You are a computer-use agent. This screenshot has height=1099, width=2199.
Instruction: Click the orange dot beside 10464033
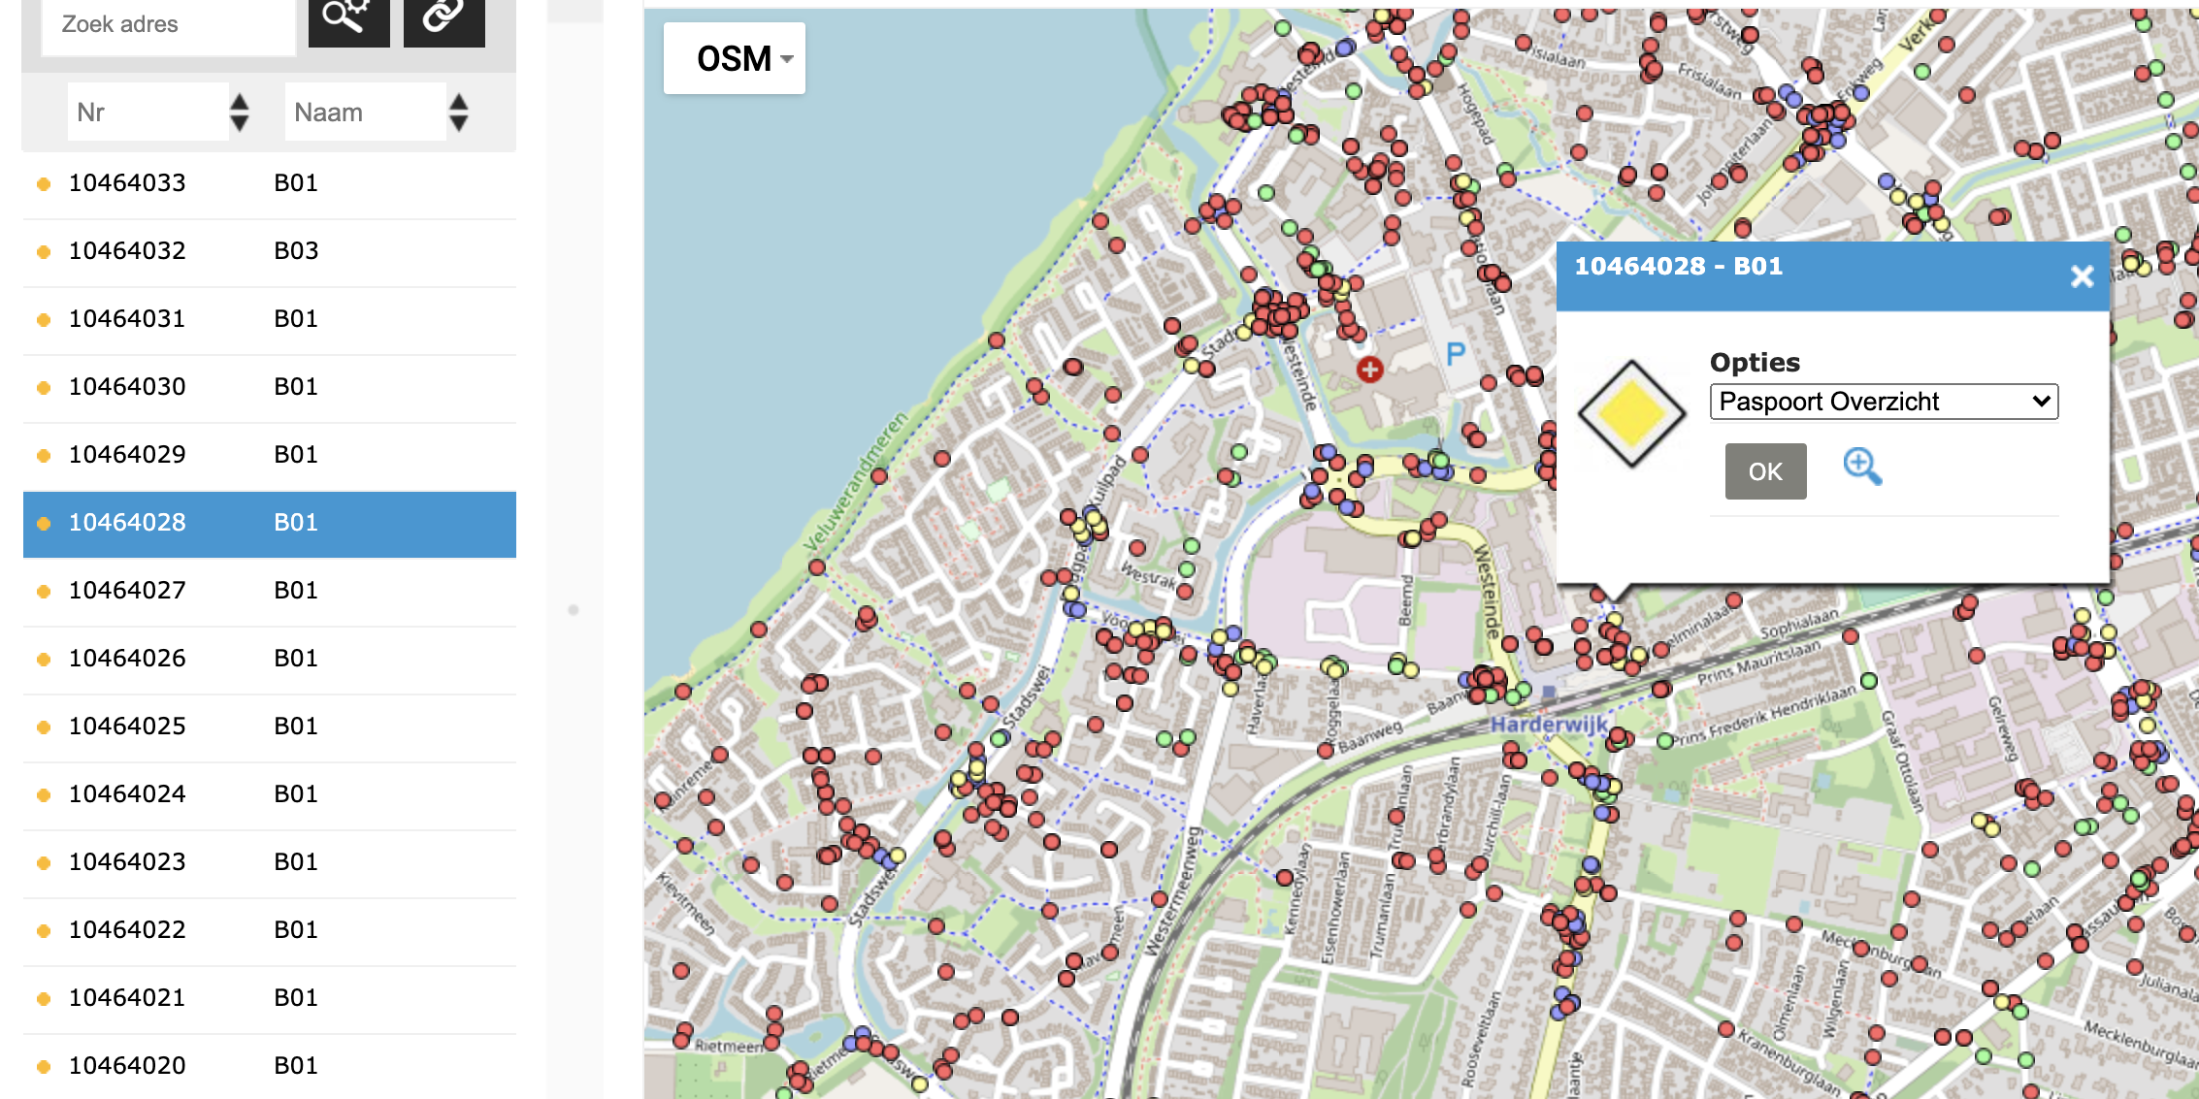coord(44,184)
